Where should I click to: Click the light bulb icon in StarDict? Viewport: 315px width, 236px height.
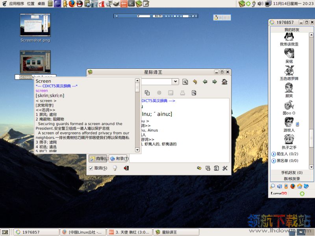pyautogui.click(x=115, y=168)
